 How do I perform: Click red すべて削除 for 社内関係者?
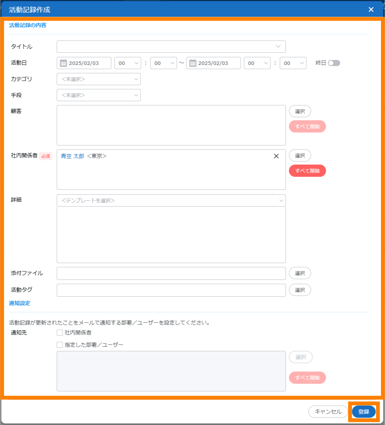tap(307, 171)
